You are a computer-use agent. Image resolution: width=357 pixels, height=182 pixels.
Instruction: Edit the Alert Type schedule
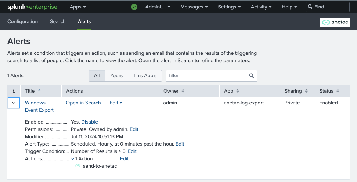pyautogui.click(x=180, y=144)
